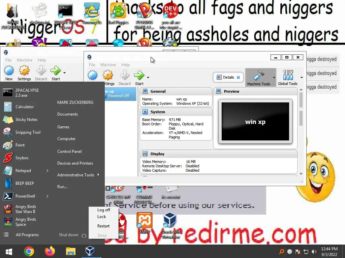This screenshot has width=345, height=258.
Task: Click volume speaker icon in system tray
Action: [314, 252]
